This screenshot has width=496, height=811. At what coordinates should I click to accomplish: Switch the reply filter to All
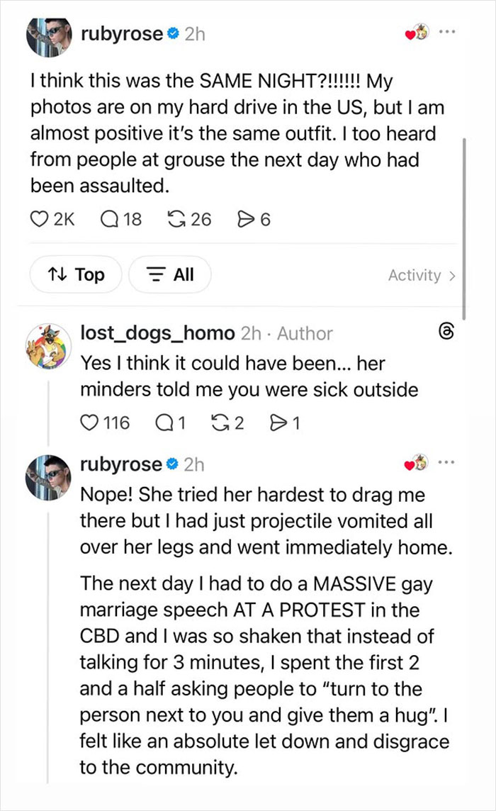click(x=169, y=274)
